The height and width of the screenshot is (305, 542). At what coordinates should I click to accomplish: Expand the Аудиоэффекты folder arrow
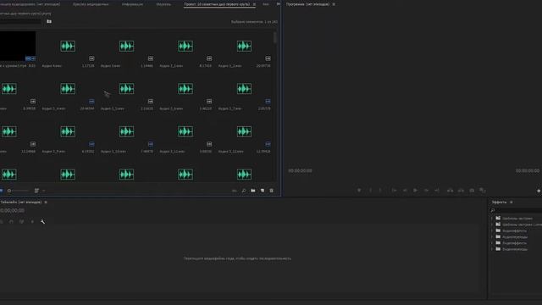point(492,230)
